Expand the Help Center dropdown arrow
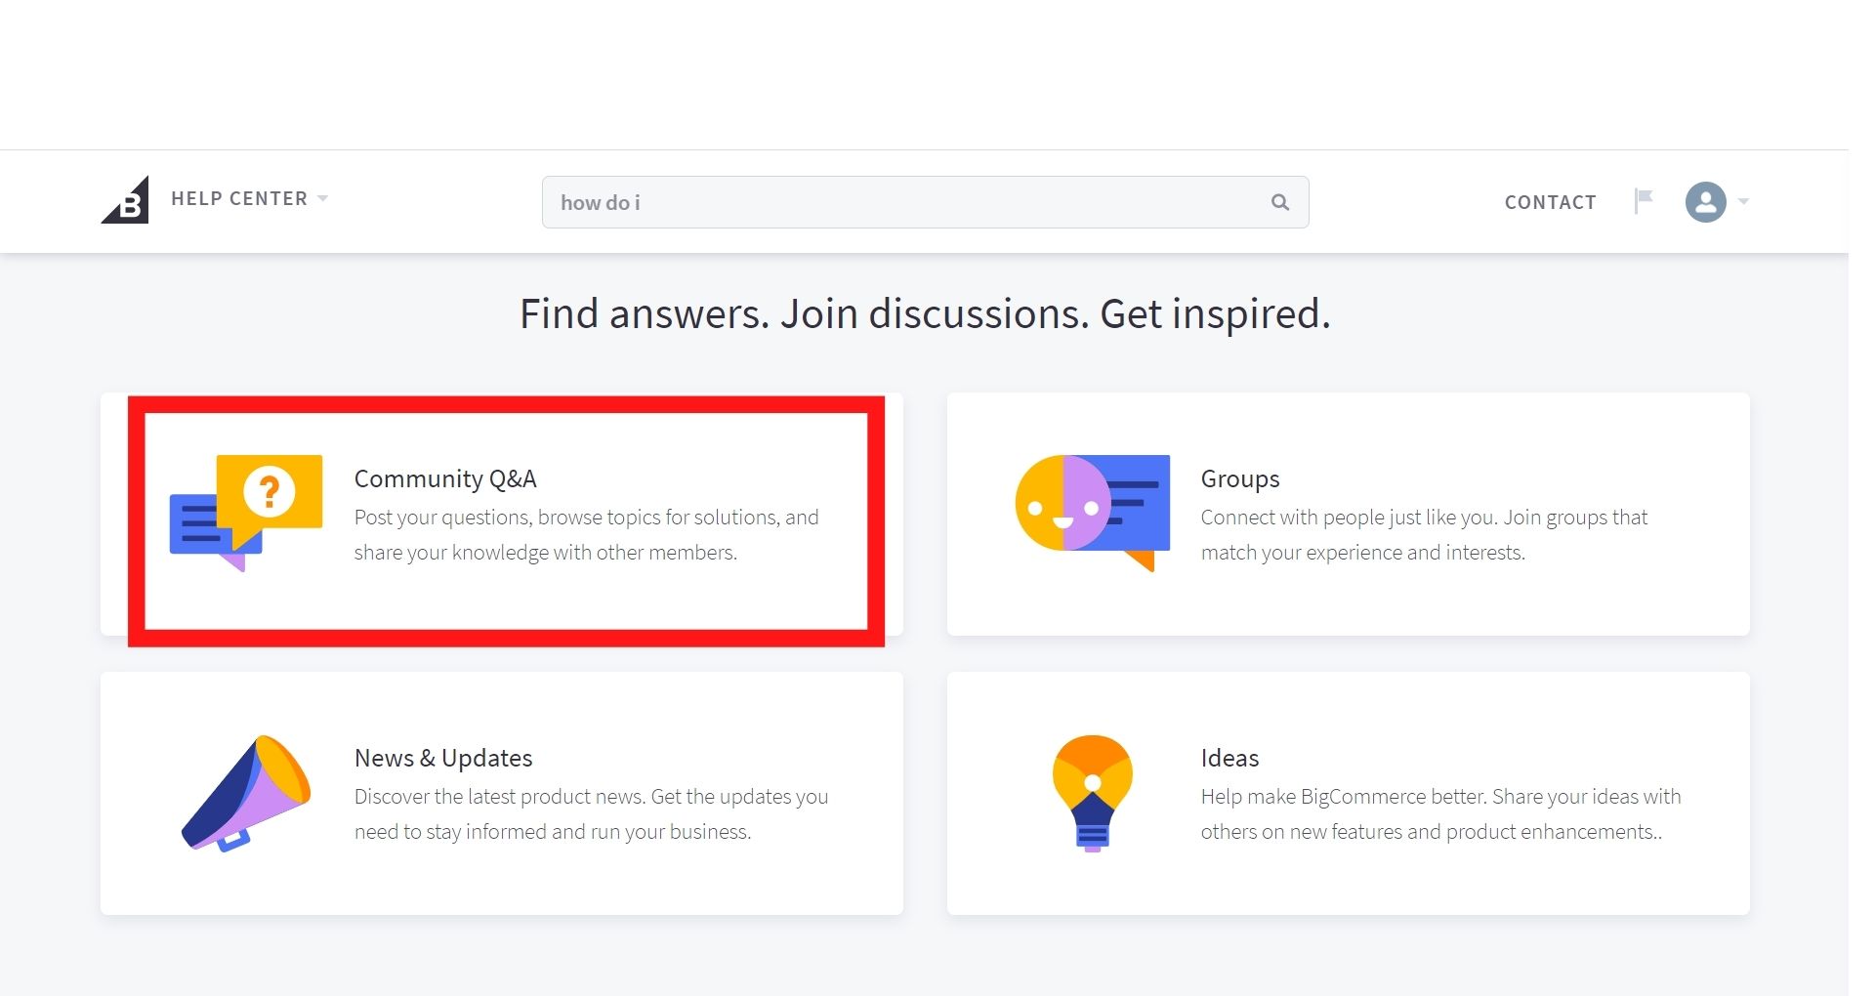Viewport: 1875px width, 996px height. [x=323, y=199]
